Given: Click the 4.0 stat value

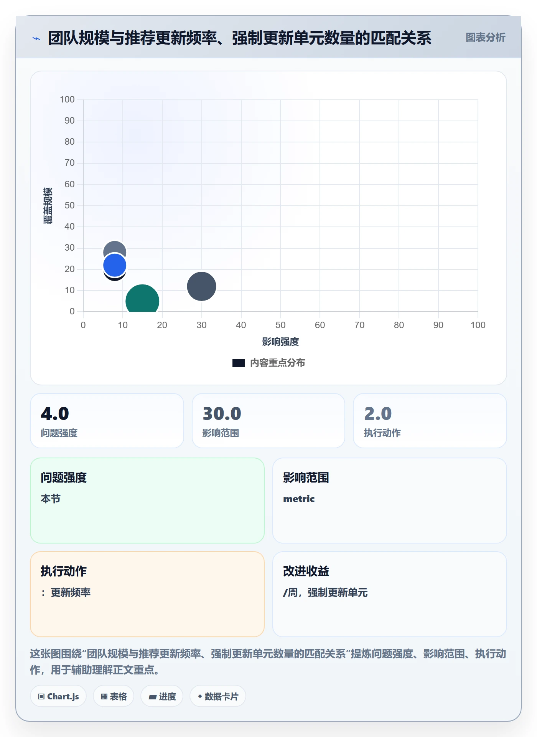Looking at the screenshot, I should [55, 414].
